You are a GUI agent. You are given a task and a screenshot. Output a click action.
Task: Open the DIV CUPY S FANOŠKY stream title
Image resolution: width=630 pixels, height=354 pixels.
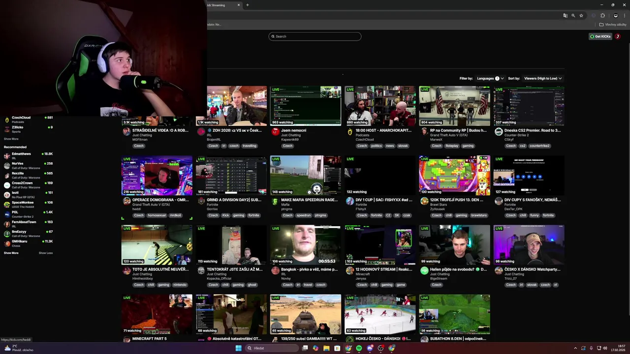point(533,200)
